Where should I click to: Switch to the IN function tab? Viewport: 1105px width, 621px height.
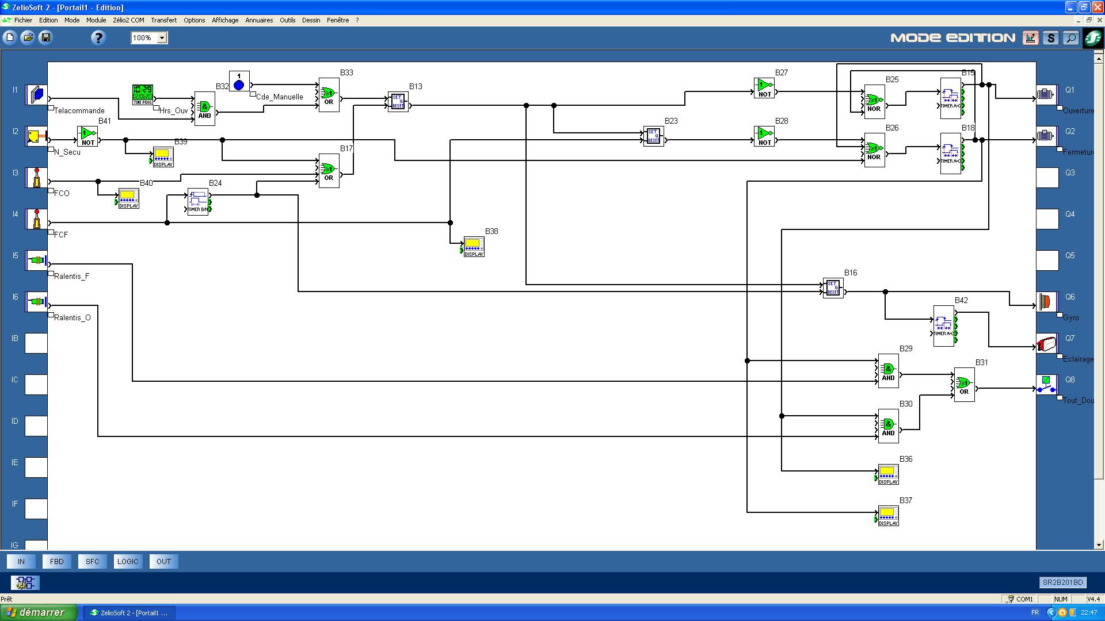tap(21, 562)
